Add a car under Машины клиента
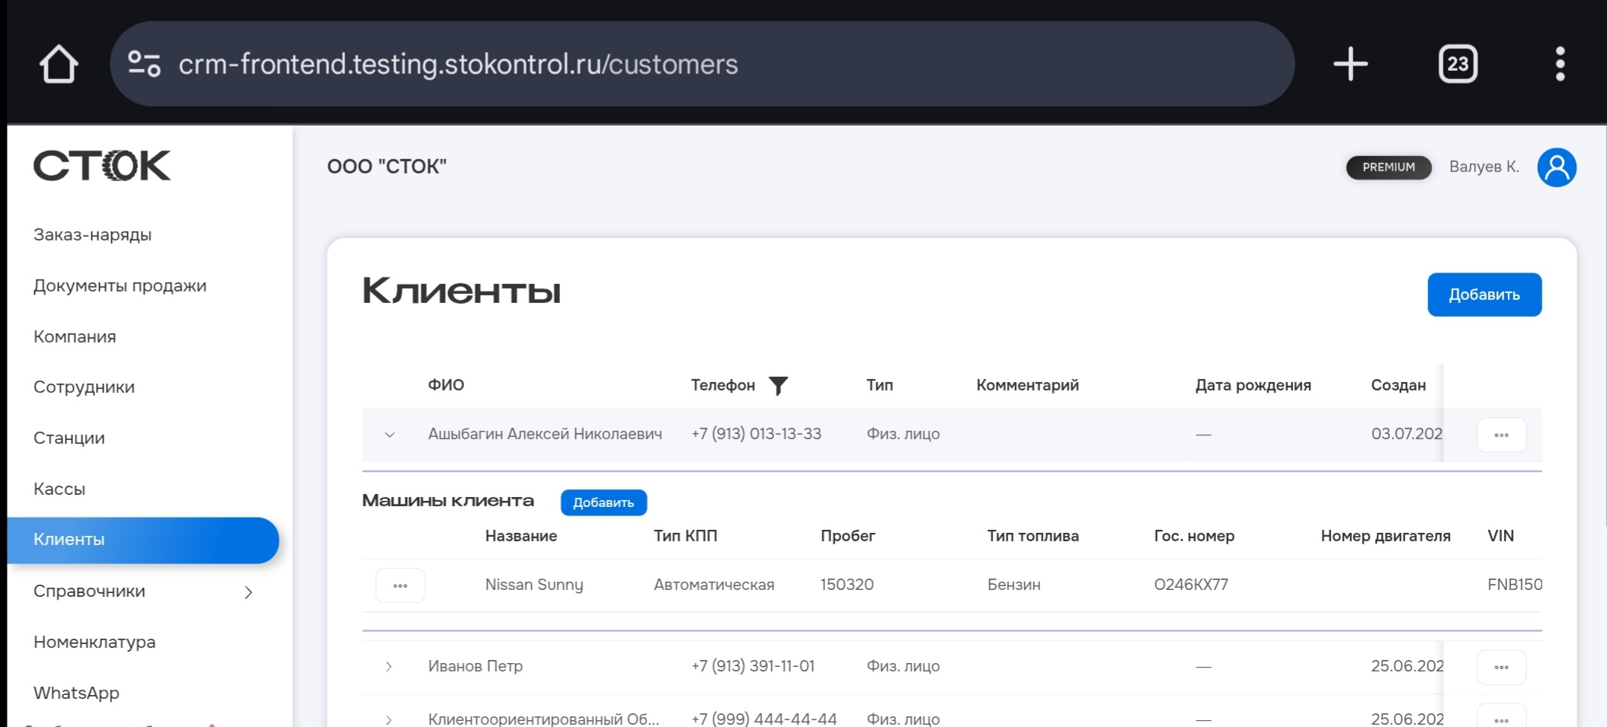 click(x=603, y=502)
